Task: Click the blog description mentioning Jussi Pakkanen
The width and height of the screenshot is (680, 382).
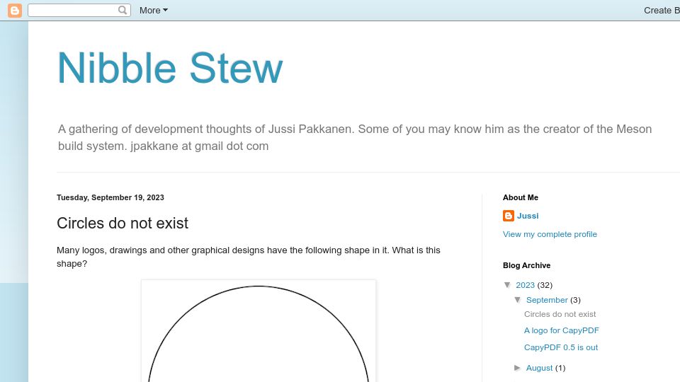Action: pyautogui.click(x=355, y=137)
